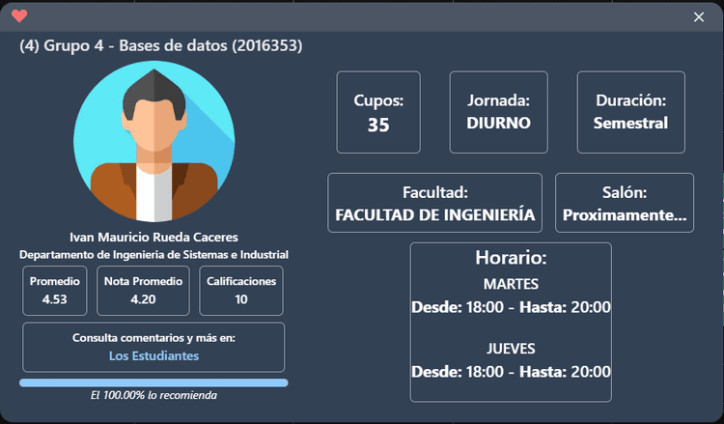Image resolution: width=724 pixels, height=424 pixels.
Task: Close the group details dialog
Action: (699, 16)
